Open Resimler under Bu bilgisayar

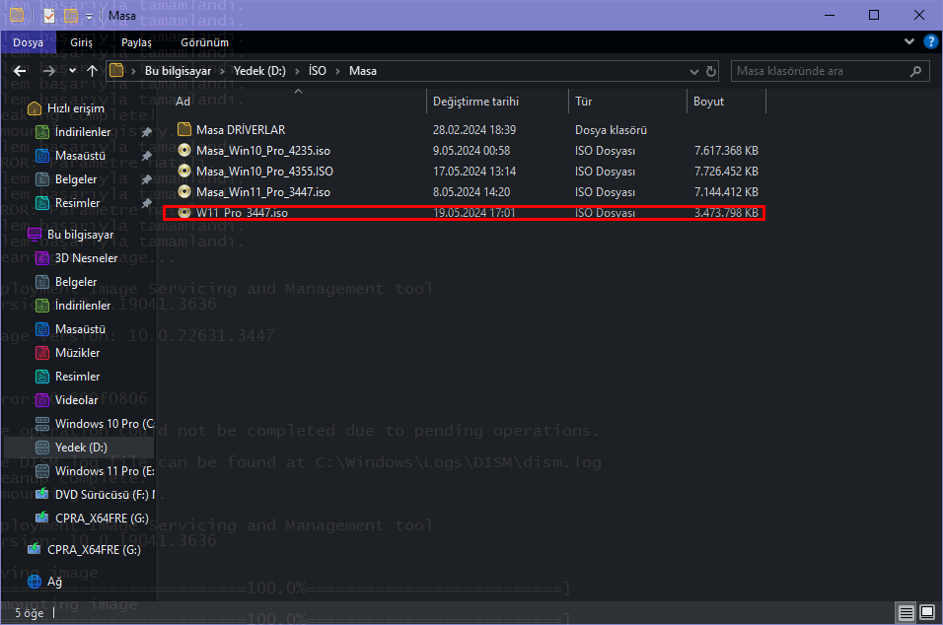(x=78, y=377)
